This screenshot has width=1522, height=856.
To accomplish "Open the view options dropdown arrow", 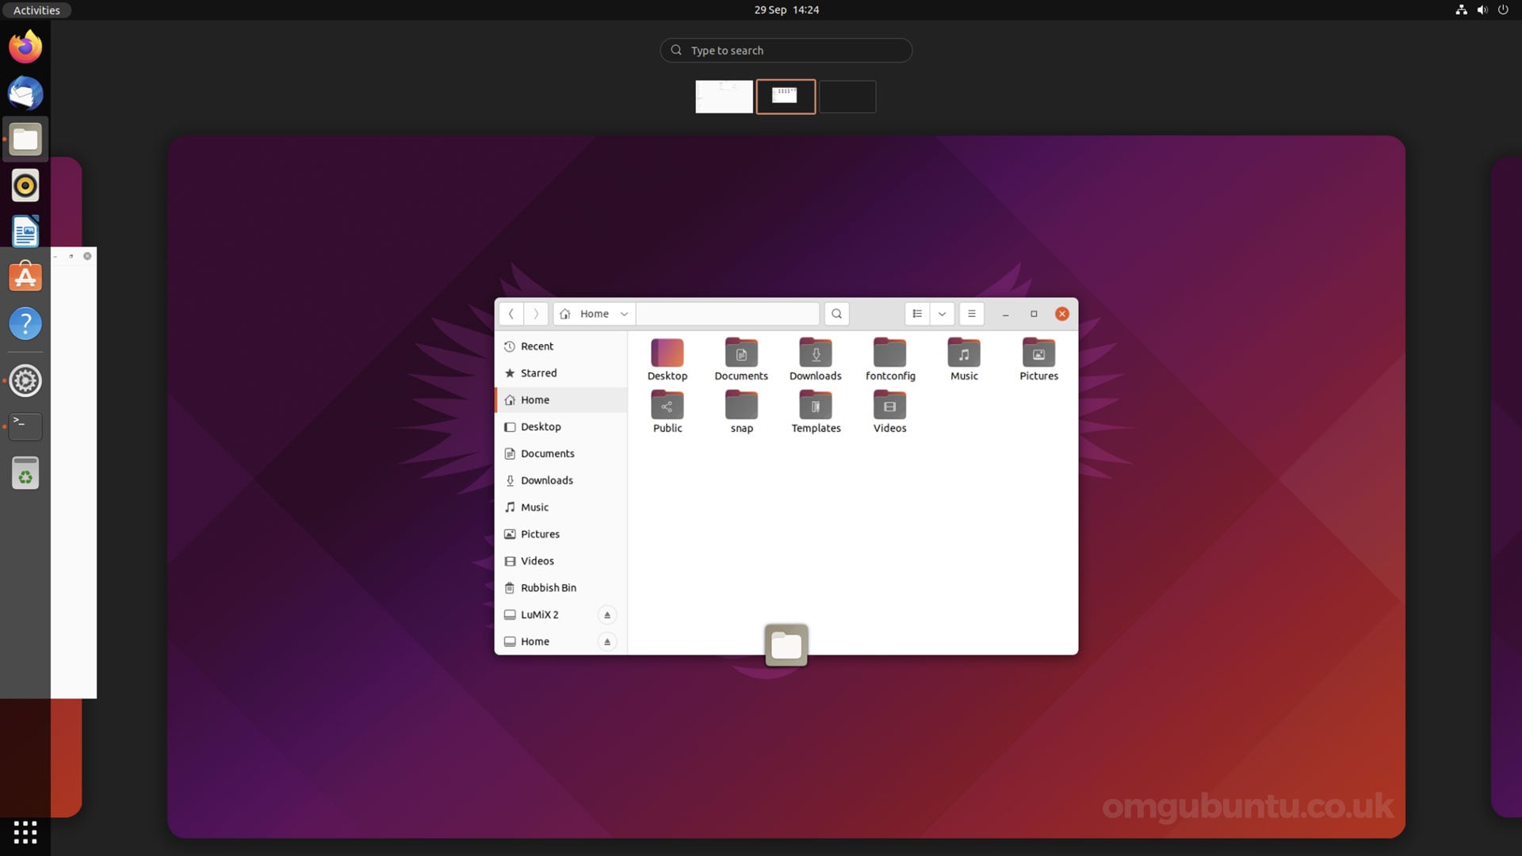I will (942, 314).
